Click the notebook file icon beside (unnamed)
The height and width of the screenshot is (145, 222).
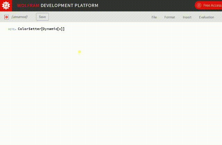pyautogui.click(x=7, y=17)
